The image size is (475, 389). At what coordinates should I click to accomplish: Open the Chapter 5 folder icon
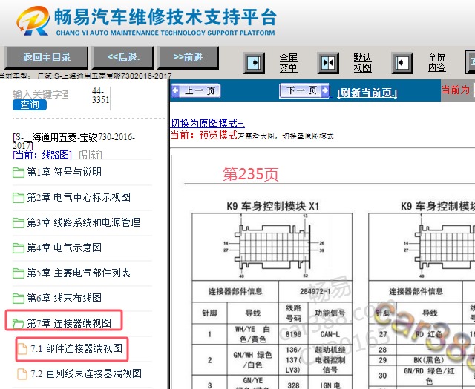tap(19, 273)
